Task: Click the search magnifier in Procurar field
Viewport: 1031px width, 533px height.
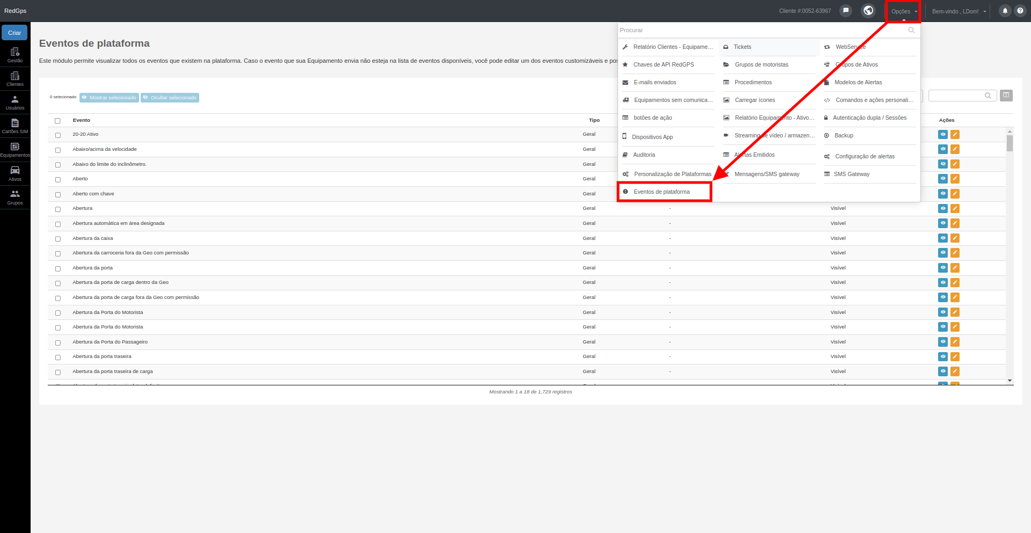Action: pyautogui.click(x=911, y=30)
